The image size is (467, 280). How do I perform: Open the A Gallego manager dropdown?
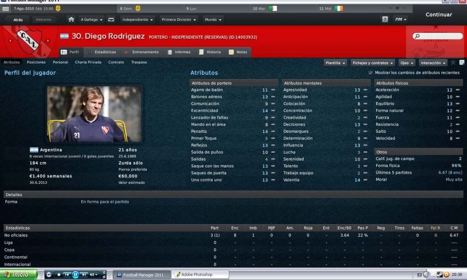92,20
